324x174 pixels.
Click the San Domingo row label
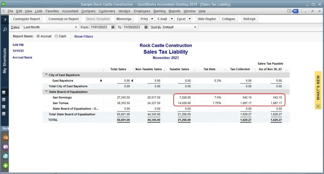62,97
